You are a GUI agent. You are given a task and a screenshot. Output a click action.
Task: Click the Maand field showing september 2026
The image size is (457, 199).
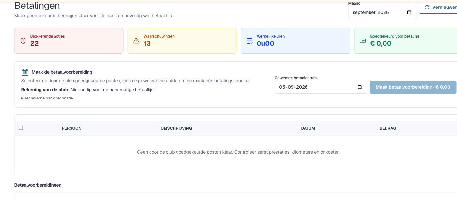pos(382,12)
